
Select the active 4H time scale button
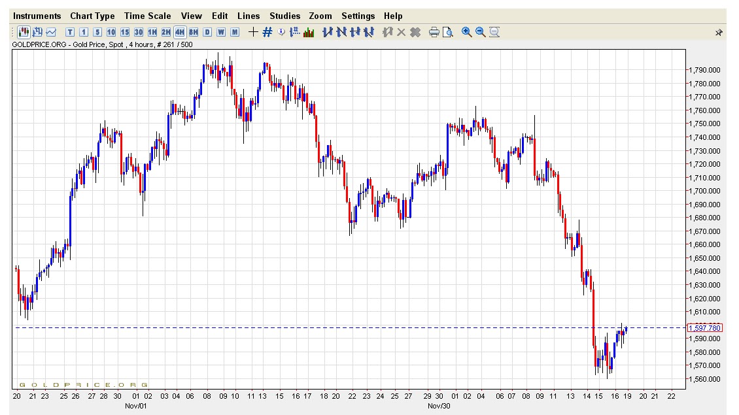pyautogui.click(x=180, y=32)
